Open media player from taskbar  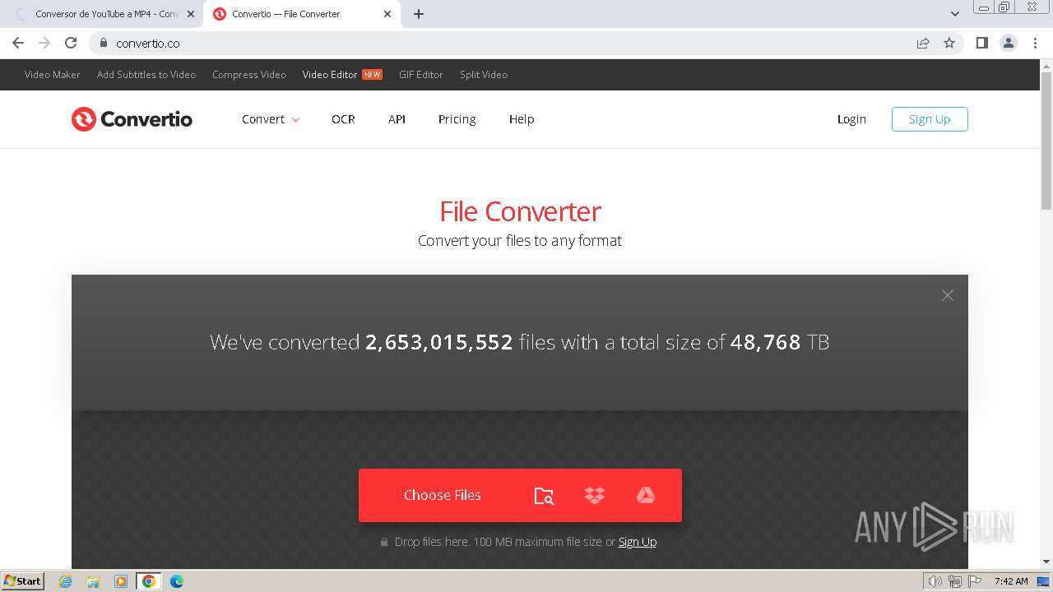[121, 581]
